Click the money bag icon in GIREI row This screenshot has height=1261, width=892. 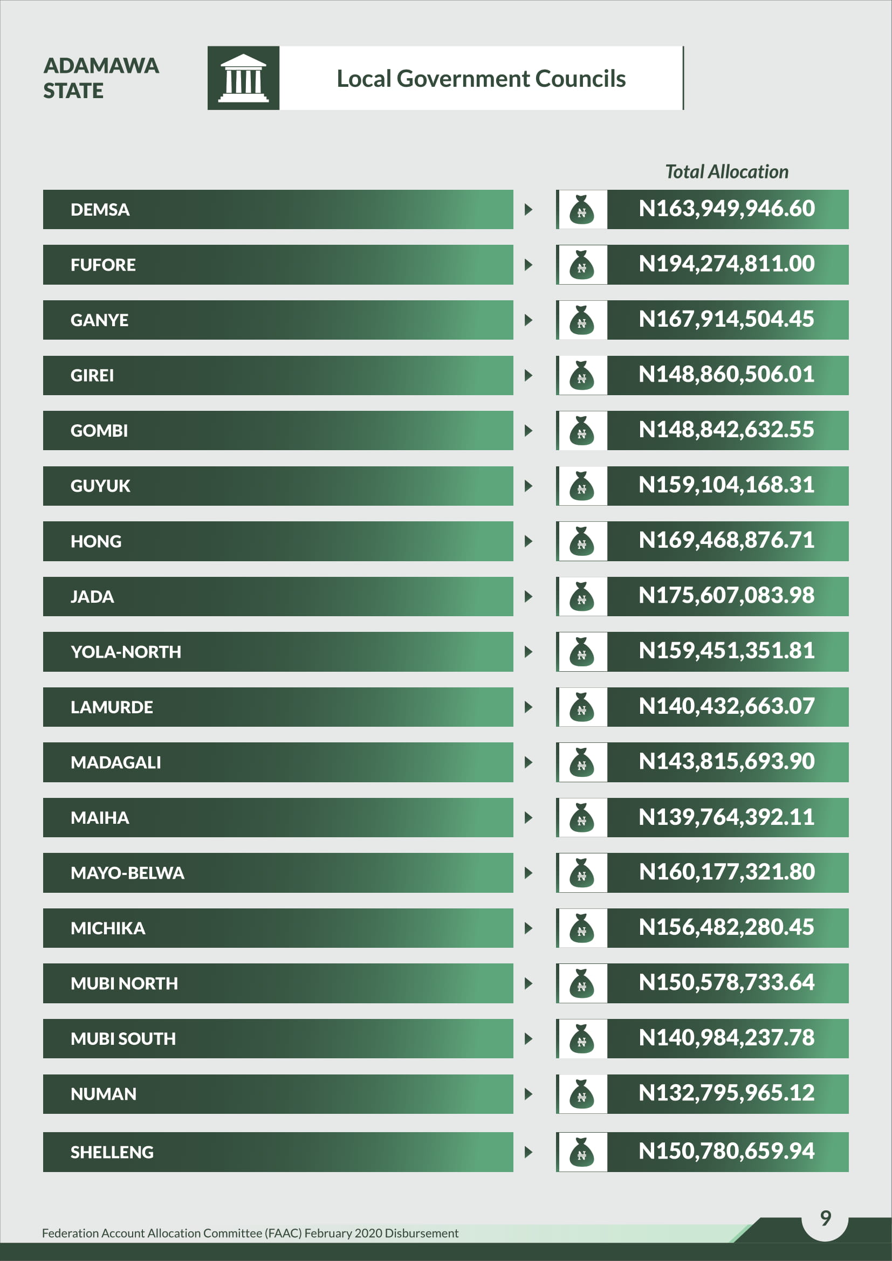click(582, 375)
